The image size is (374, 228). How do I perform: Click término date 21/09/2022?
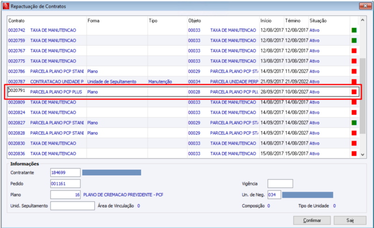[x=296, y=82]
